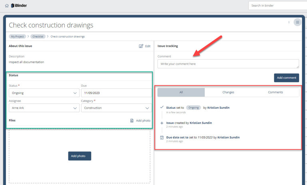Click the Edit pencil icon
The width and height of the screenshot is (307, 185).
[141, 46]
